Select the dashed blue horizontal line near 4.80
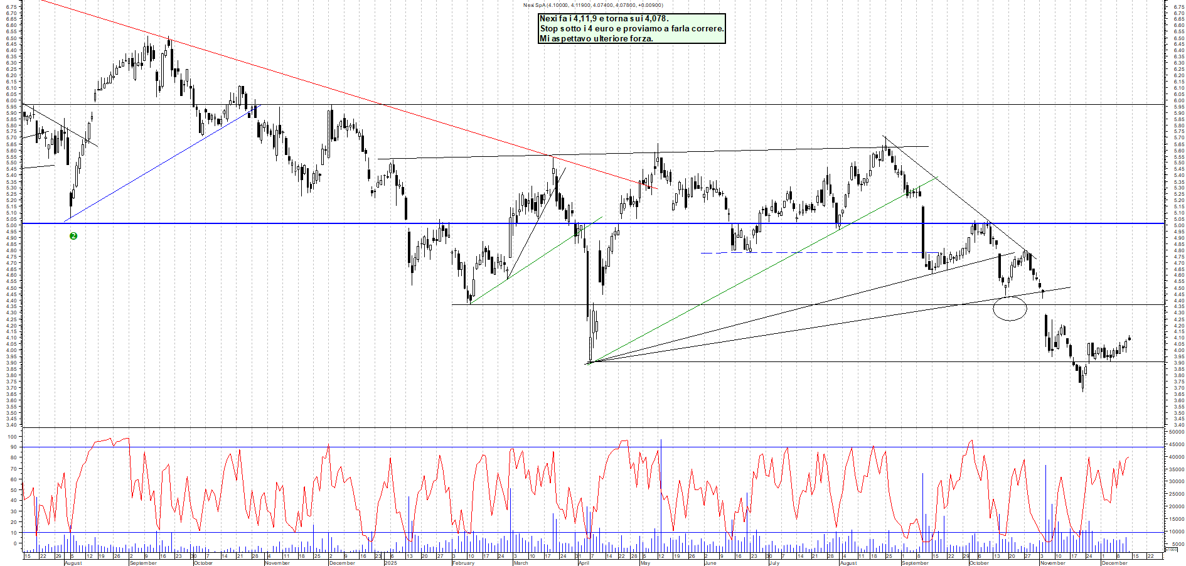 [816, 253]
